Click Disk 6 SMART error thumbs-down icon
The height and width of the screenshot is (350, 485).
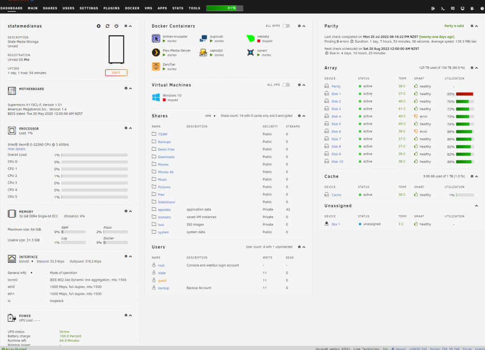click(416, 131)
